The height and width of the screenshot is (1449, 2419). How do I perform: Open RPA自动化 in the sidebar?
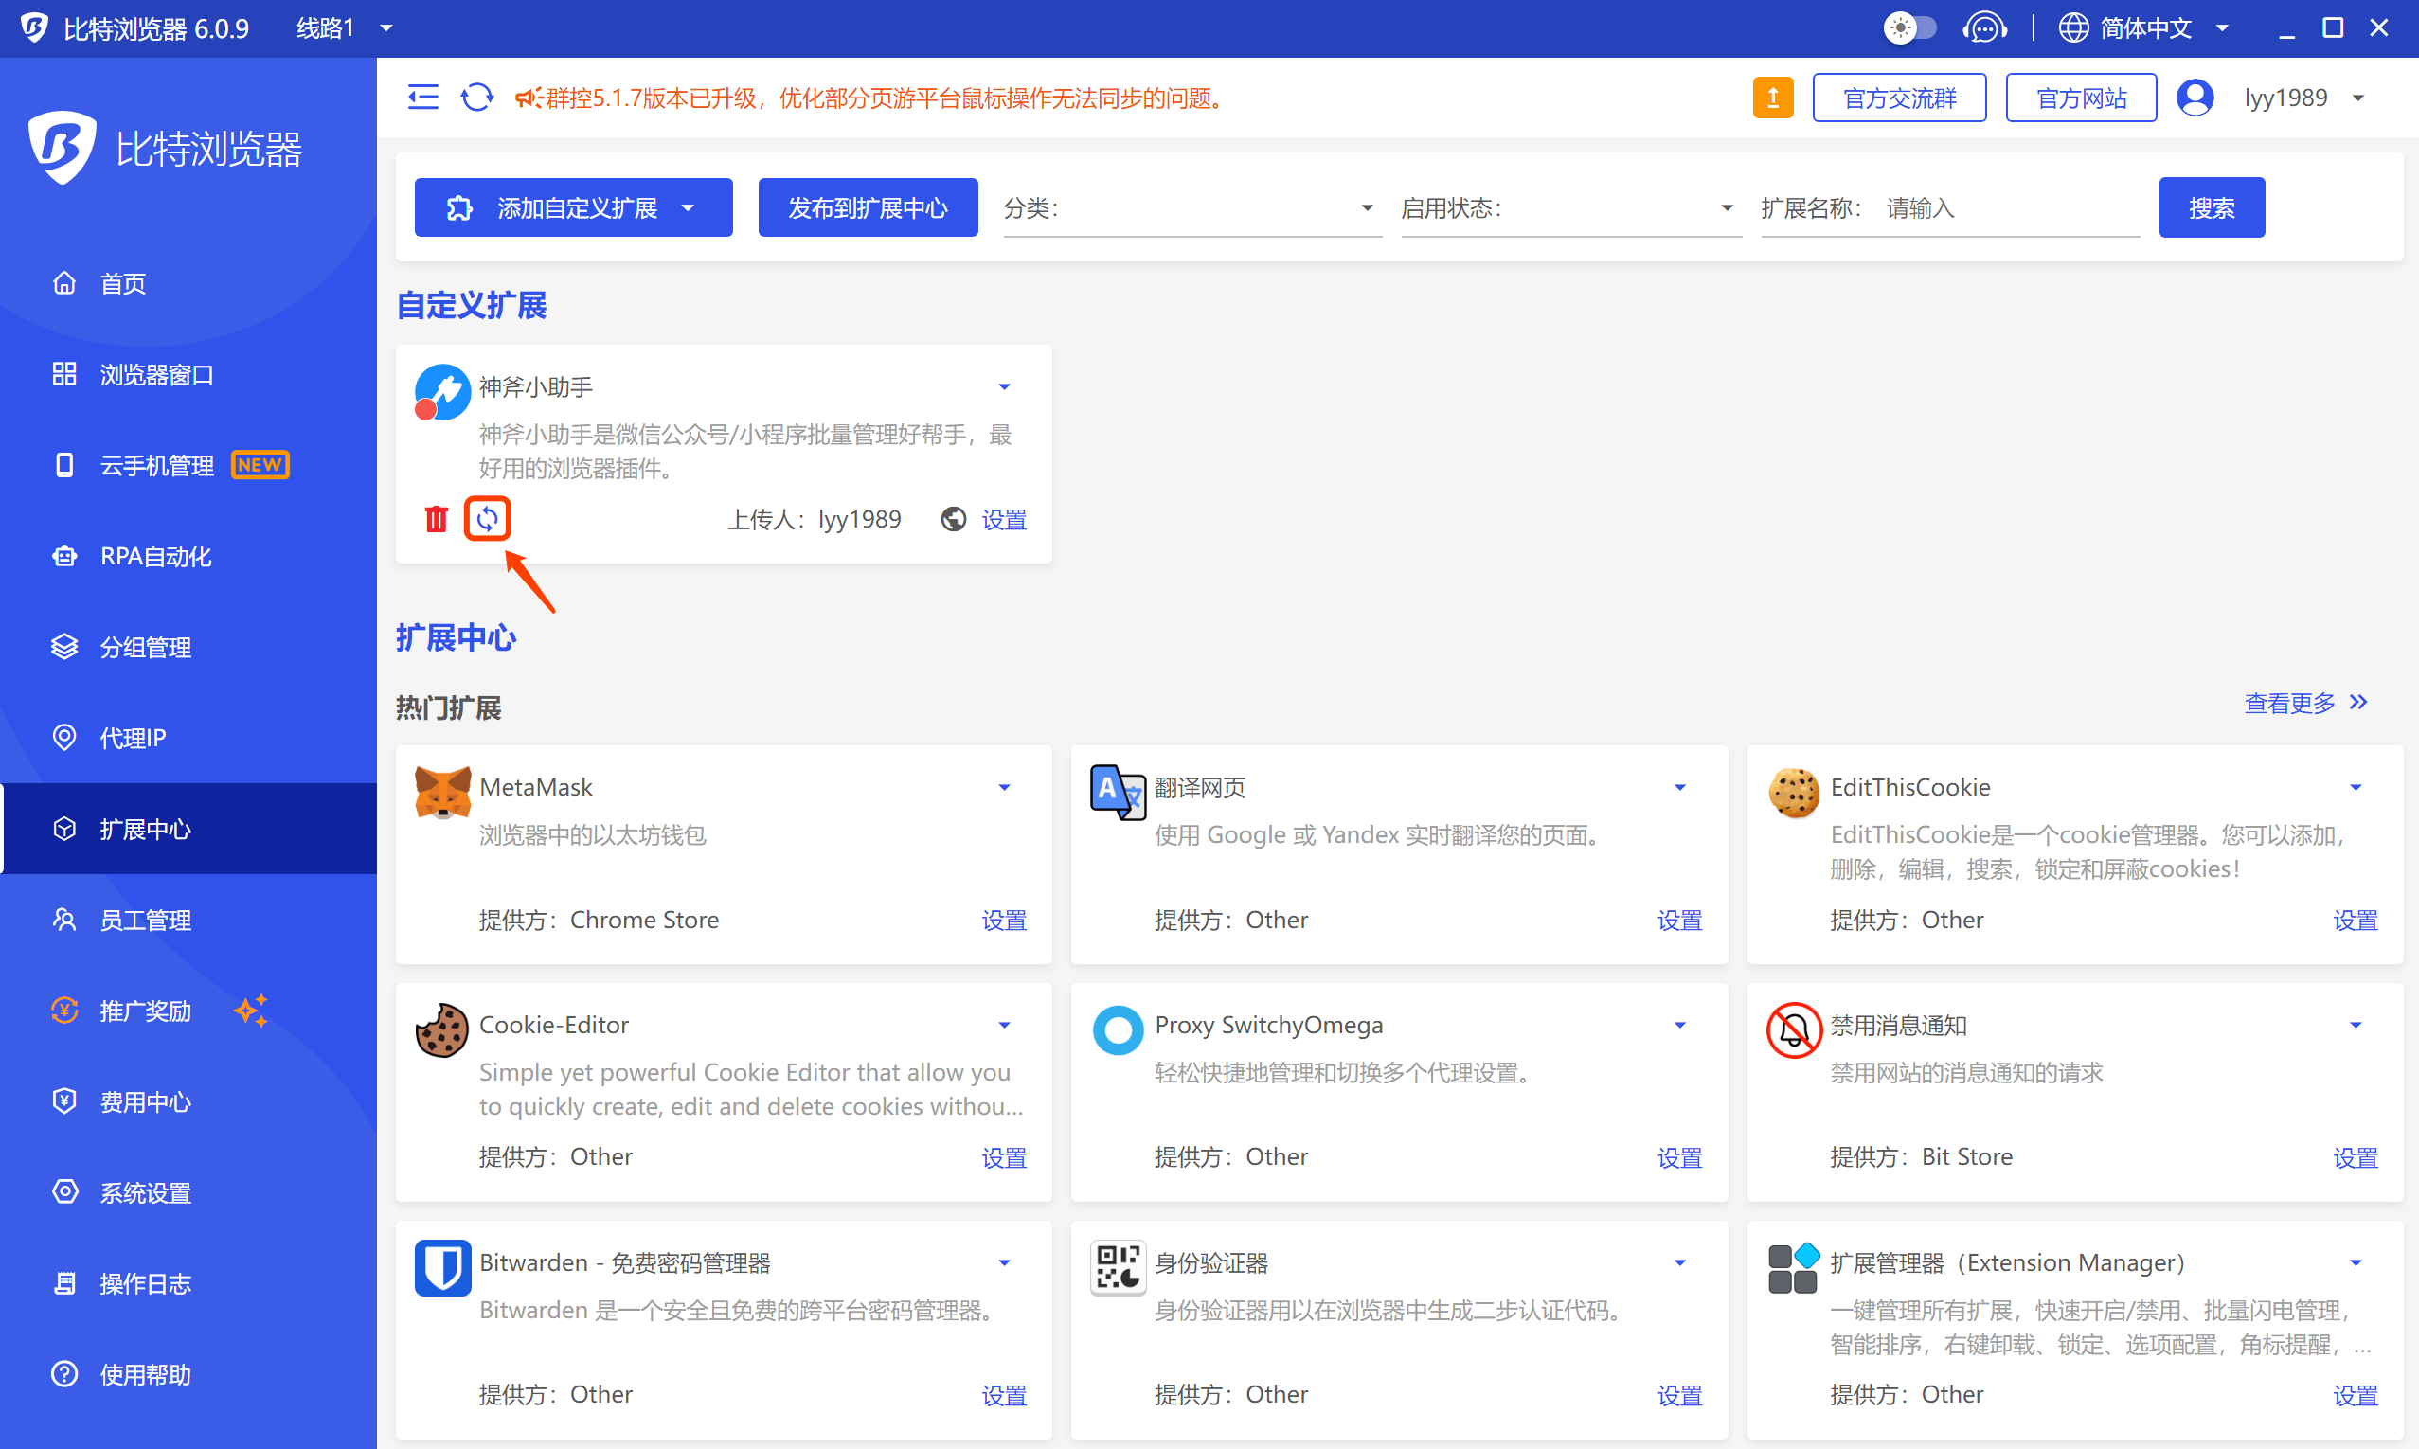tap(188, 556)
